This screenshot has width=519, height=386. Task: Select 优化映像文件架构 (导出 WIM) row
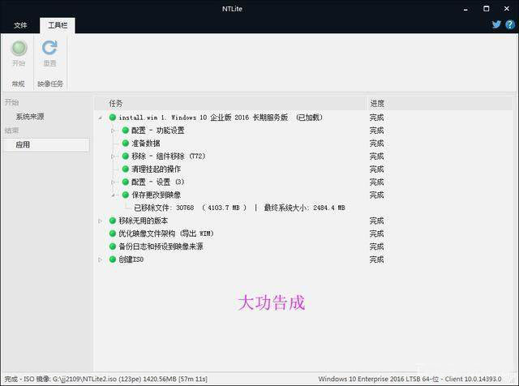(x=166, y=234)
